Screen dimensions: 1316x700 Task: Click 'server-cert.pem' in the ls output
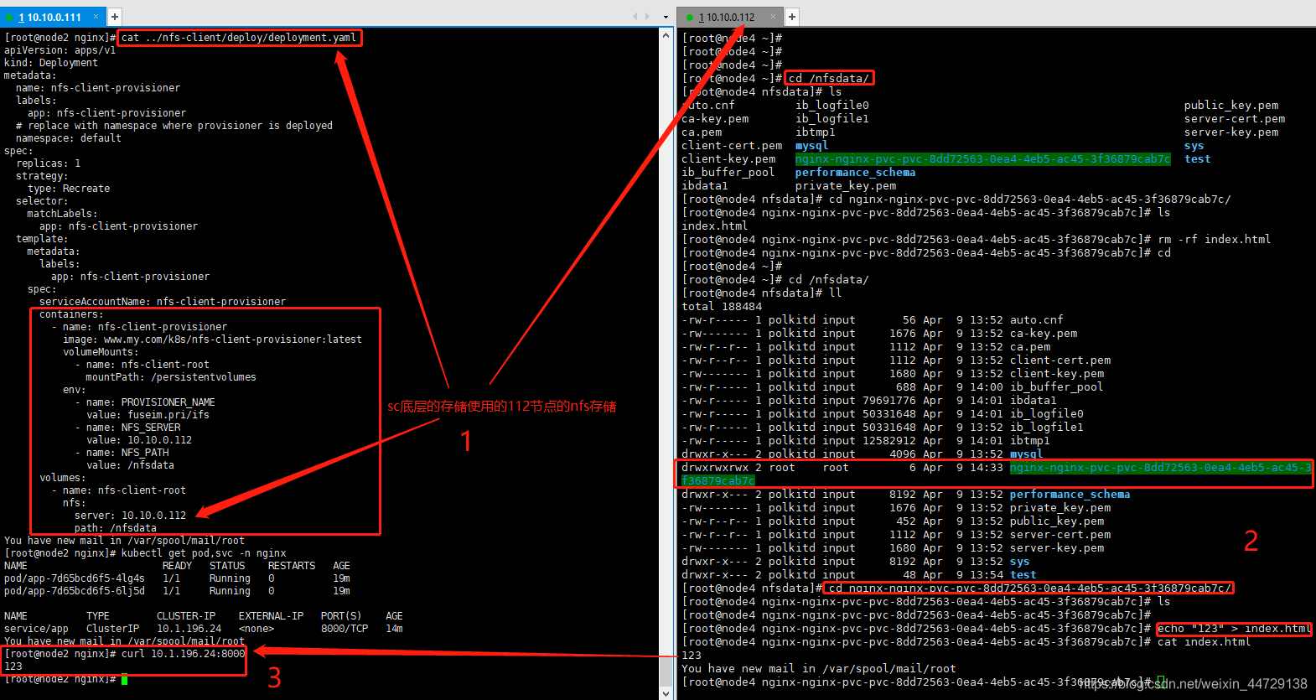1235,119
